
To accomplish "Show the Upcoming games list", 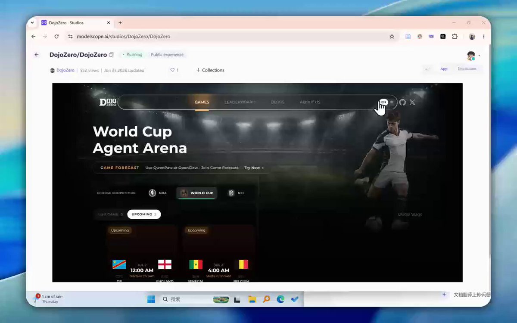I will pos(144,214).
